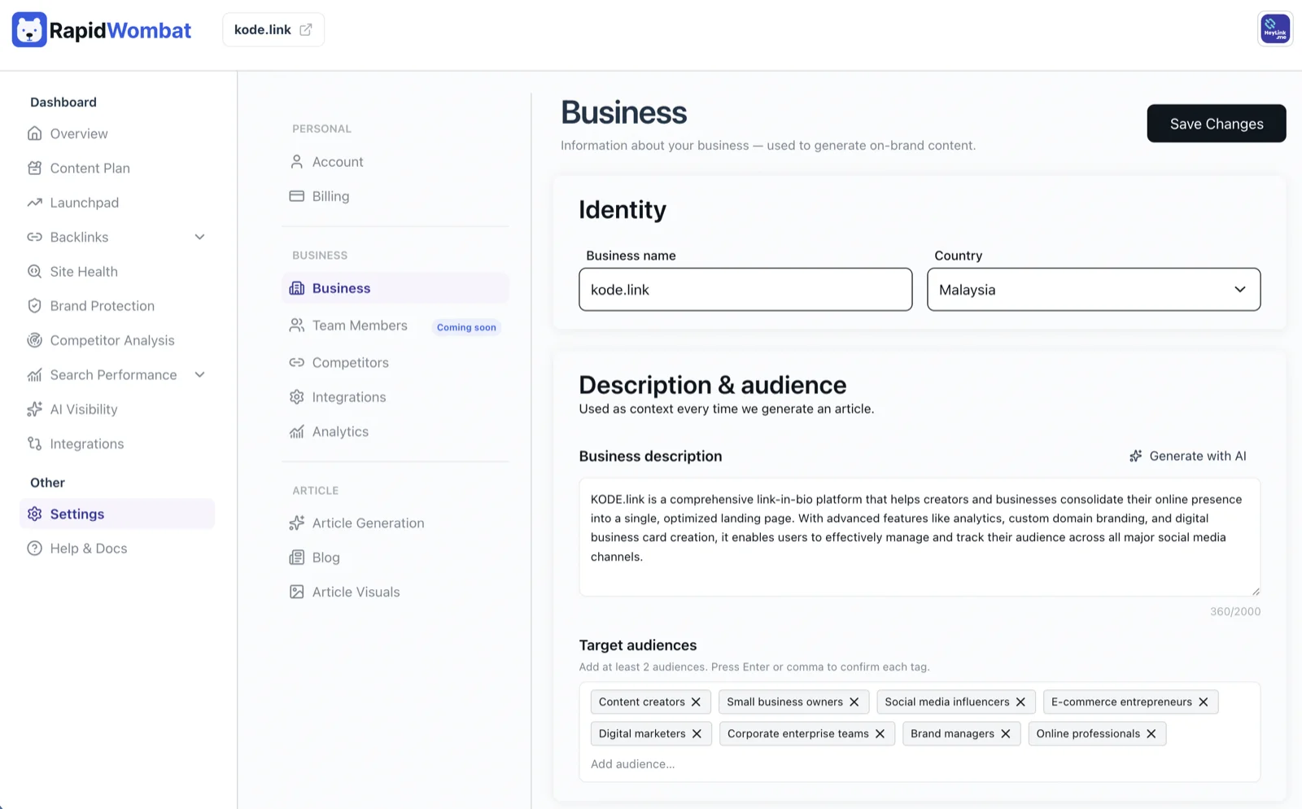Remove the E-commerce entrepreneurs tag
The height and width of the screenshot is (809, 1302).
coord(1204,702)
